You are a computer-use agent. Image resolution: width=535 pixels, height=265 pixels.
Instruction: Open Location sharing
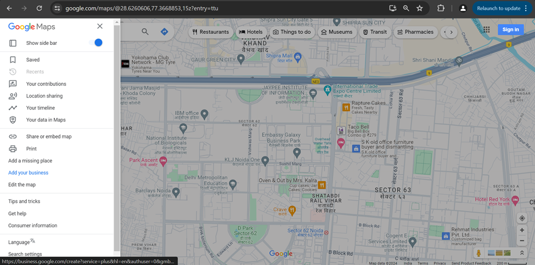pos(44,96)
